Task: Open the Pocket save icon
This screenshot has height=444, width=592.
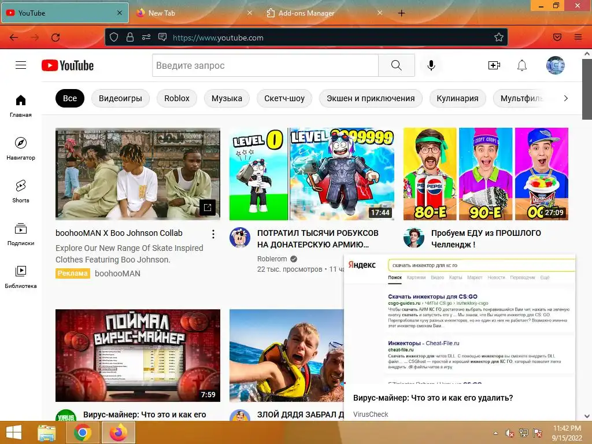Action: click(x=557, y=37)
